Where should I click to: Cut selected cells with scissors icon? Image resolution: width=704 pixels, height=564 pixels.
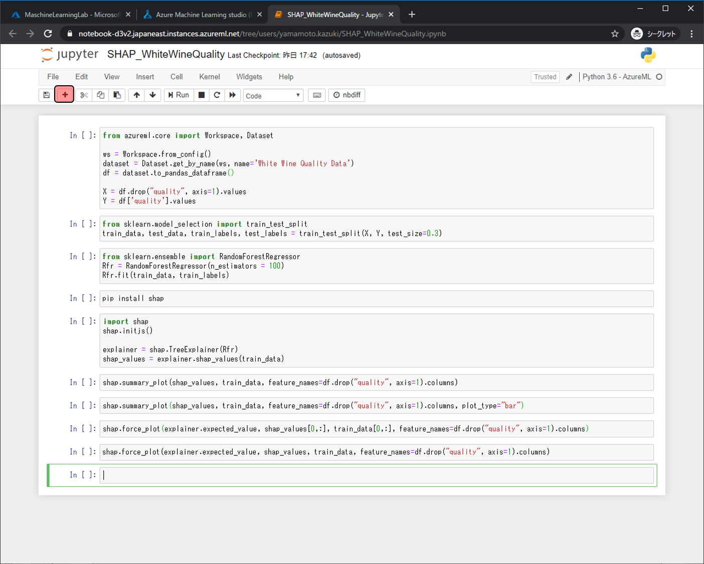point(84,95)
